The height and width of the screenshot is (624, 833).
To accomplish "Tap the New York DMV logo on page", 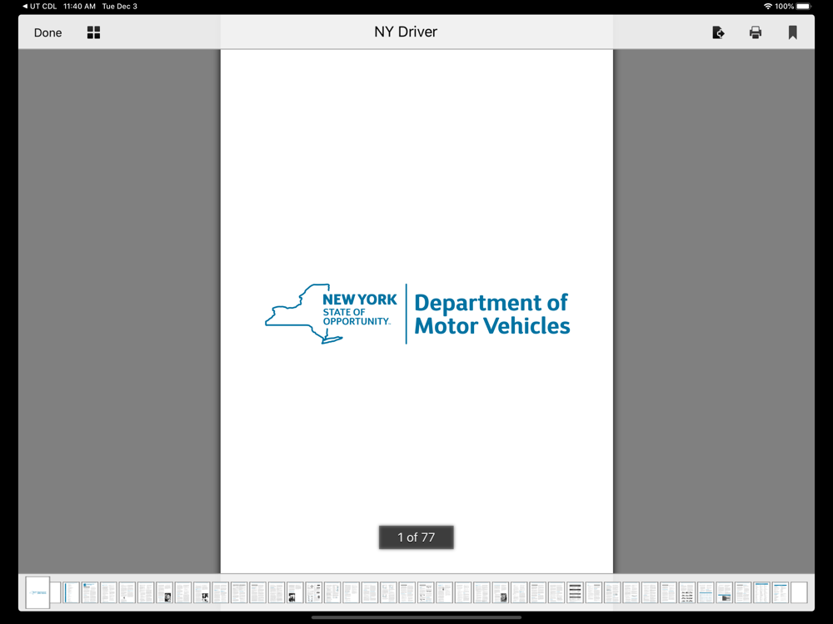I will 417,314.
